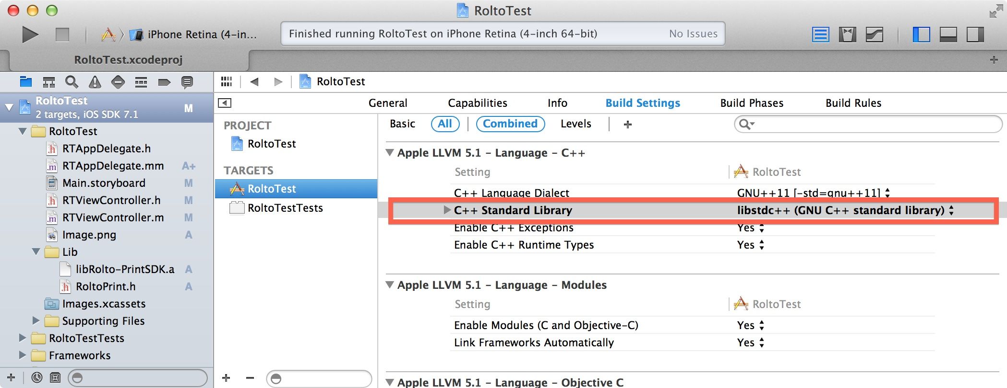This screenshot has height=388, width=1007.
Task: Expand the C++ Standard Library setting row
Action: [447, 210]
